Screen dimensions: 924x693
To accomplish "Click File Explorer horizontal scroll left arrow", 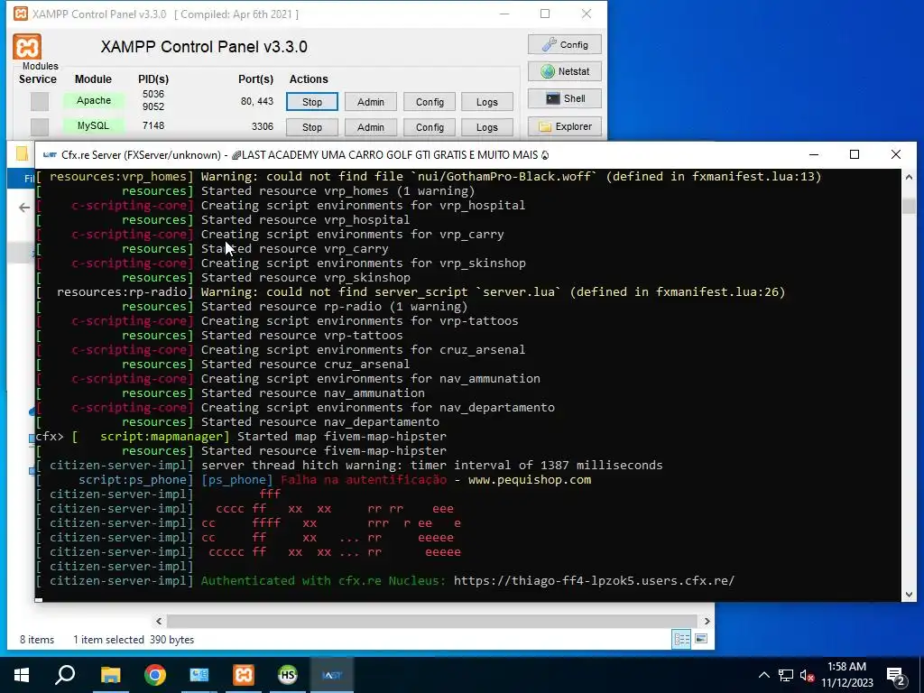I will pyautogui.click(x=159, y=621).
